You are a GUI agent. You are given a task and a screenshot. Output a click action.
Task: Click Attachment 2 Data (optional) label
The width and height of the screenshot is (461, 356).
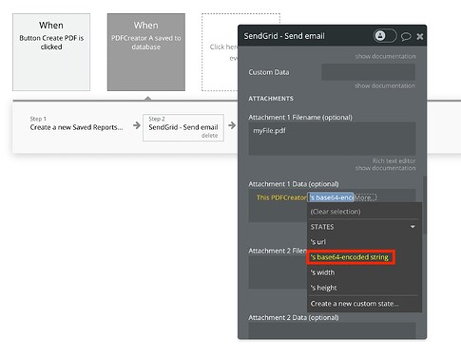294,317
